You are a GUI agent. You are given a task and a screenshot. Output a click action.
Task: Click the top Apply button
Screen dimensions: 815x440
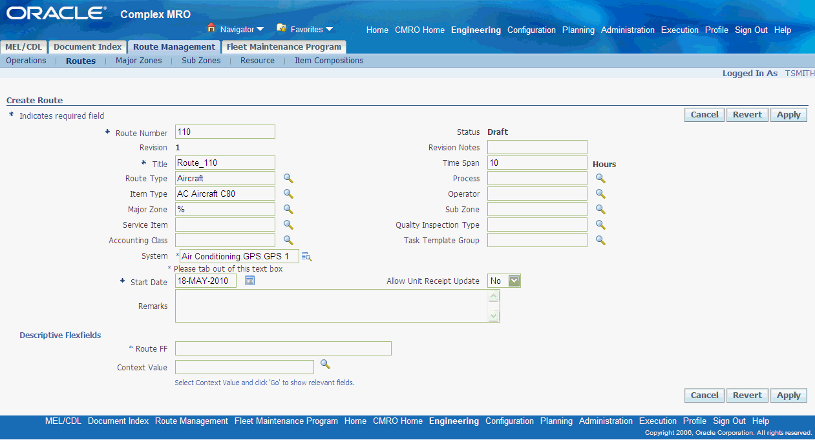pos(789,115)
